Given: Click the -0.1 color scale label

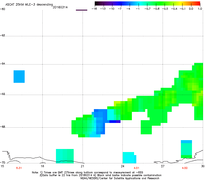Looking at the screenshot, I should (x=183, y=9).
